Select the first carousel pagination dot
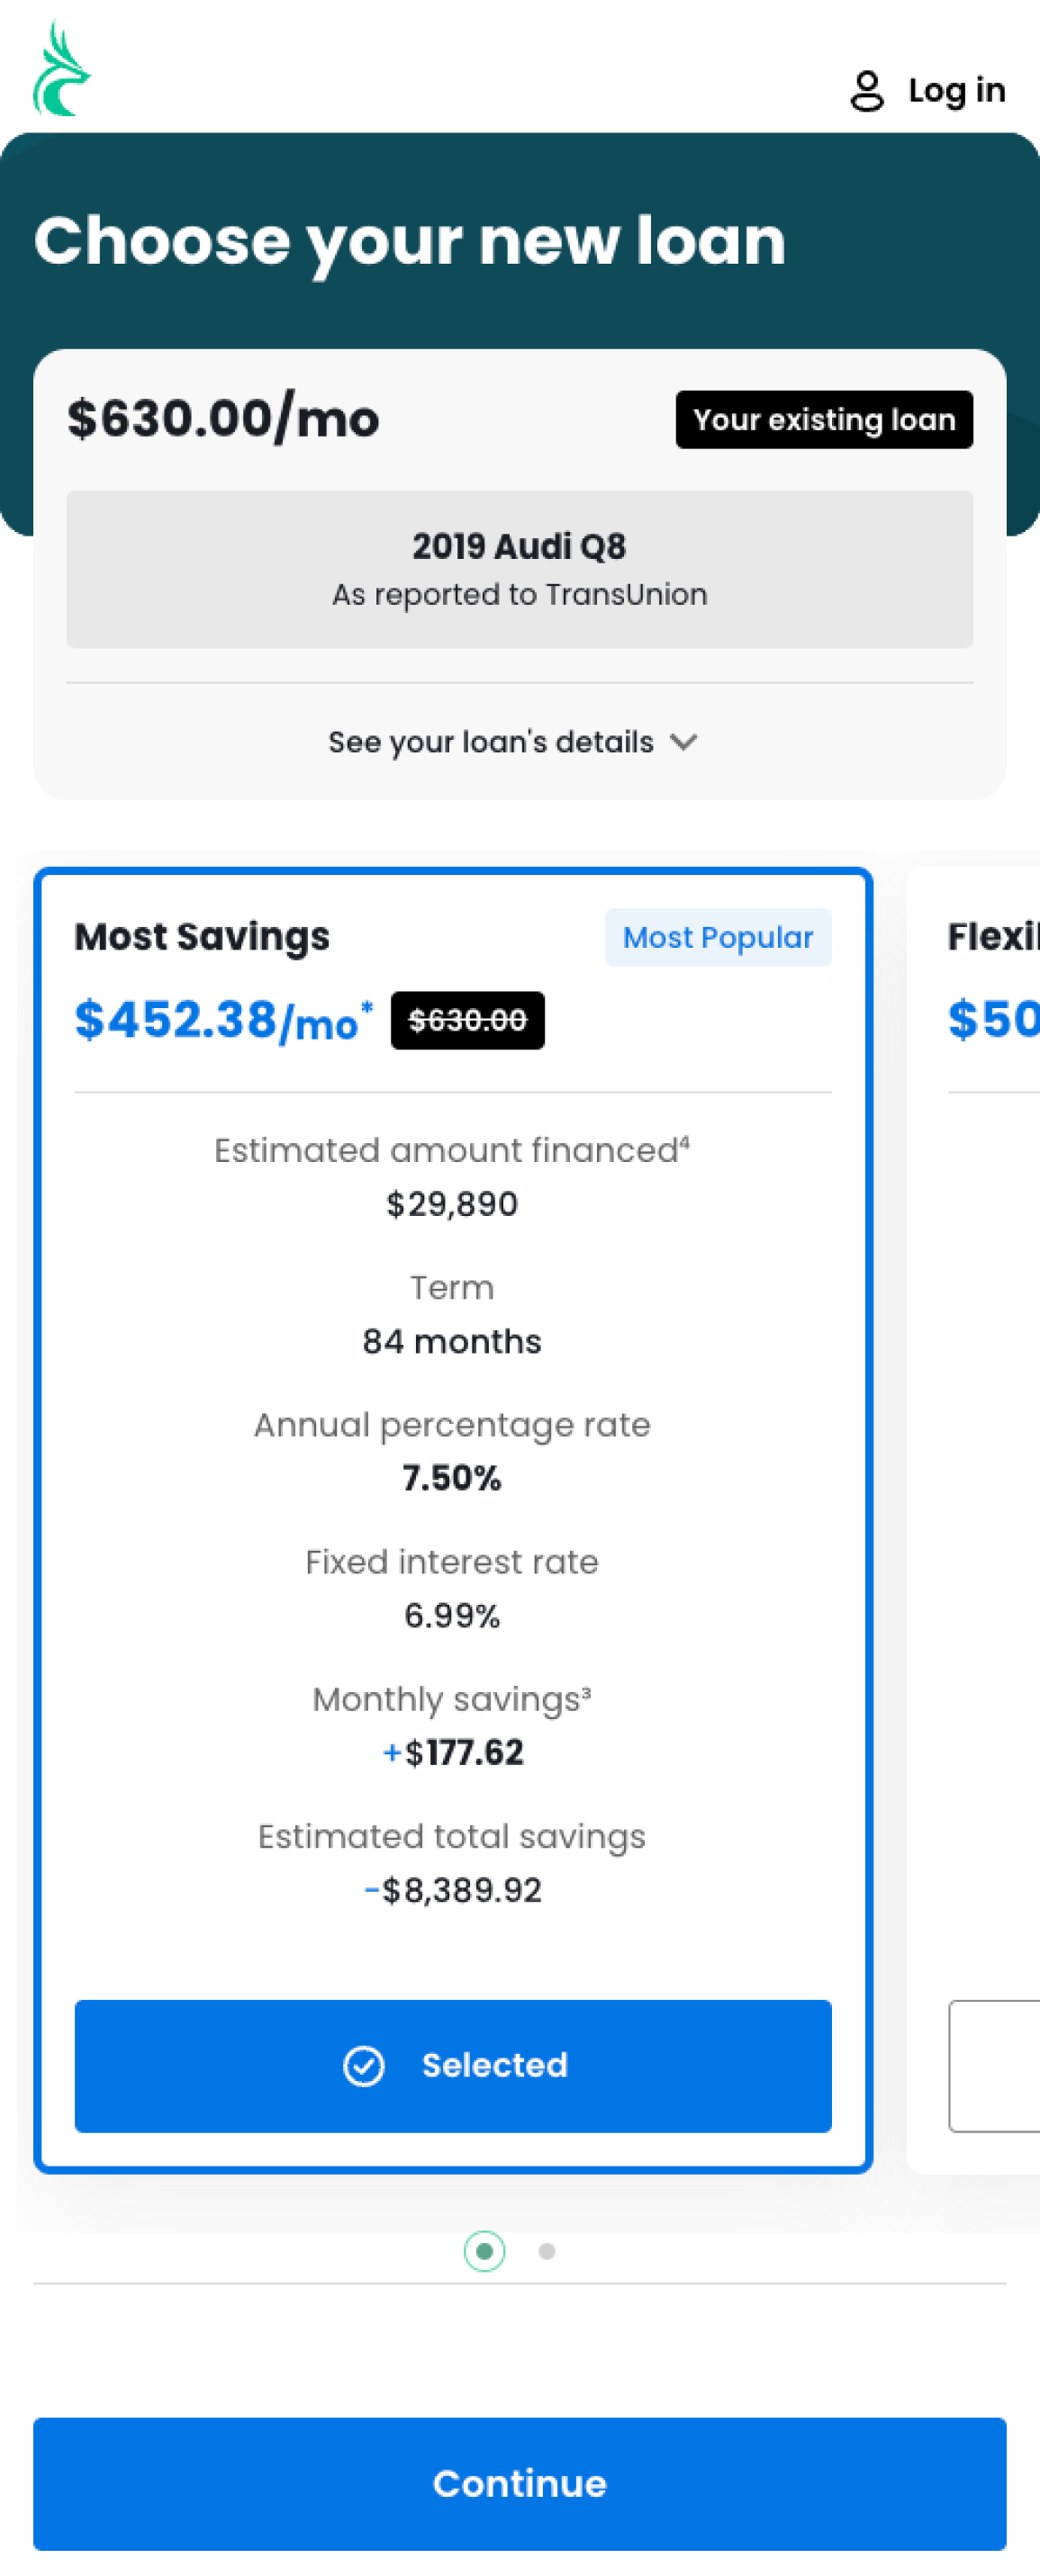This screenshot has width=1040, height=2576. tap(484, 2251)
